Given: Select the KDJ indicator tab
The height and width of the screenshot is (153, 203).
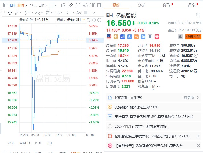Looking at the screenshot, I should coord(38,143).
